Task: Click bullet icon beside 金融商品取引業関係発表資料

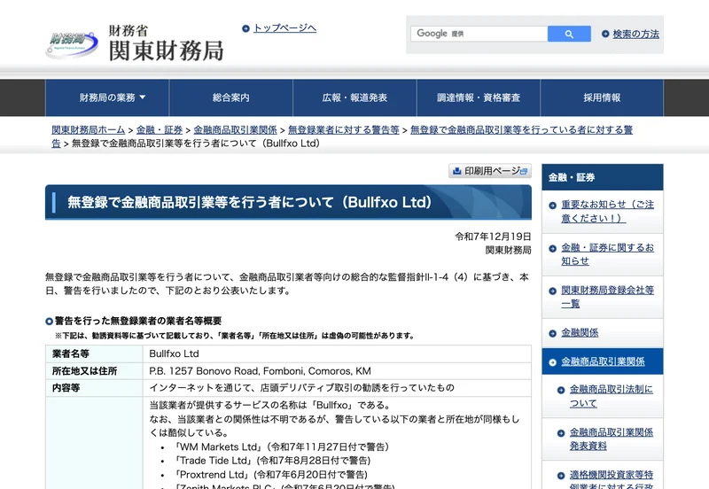Action: pos(561,433)
